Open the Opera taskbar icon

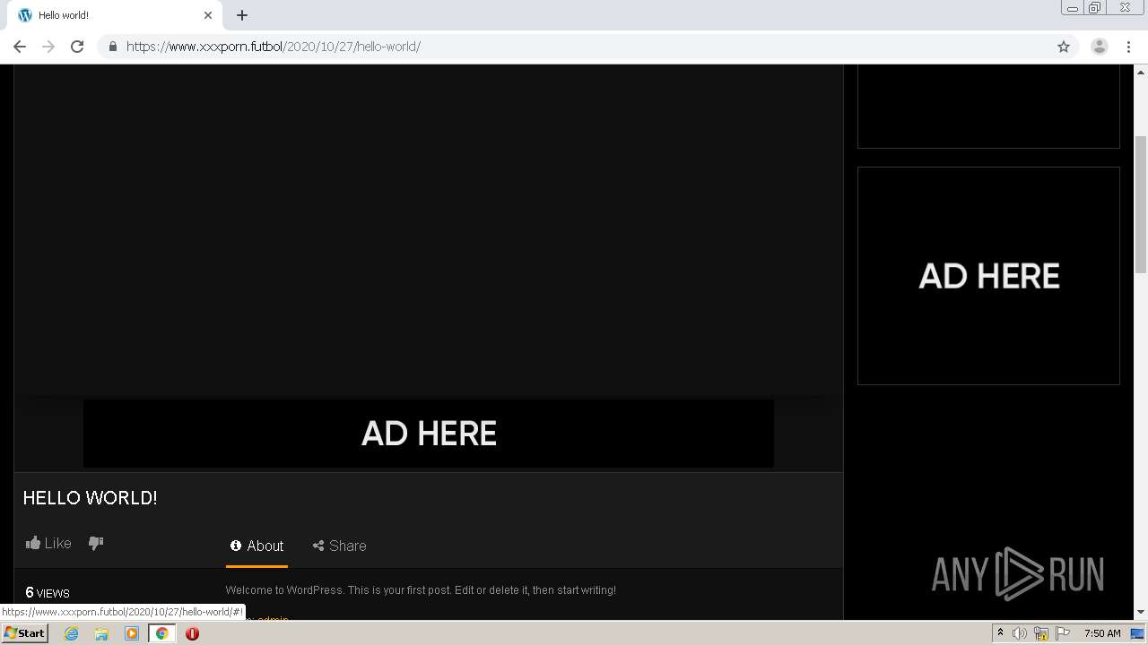(192, 633)
